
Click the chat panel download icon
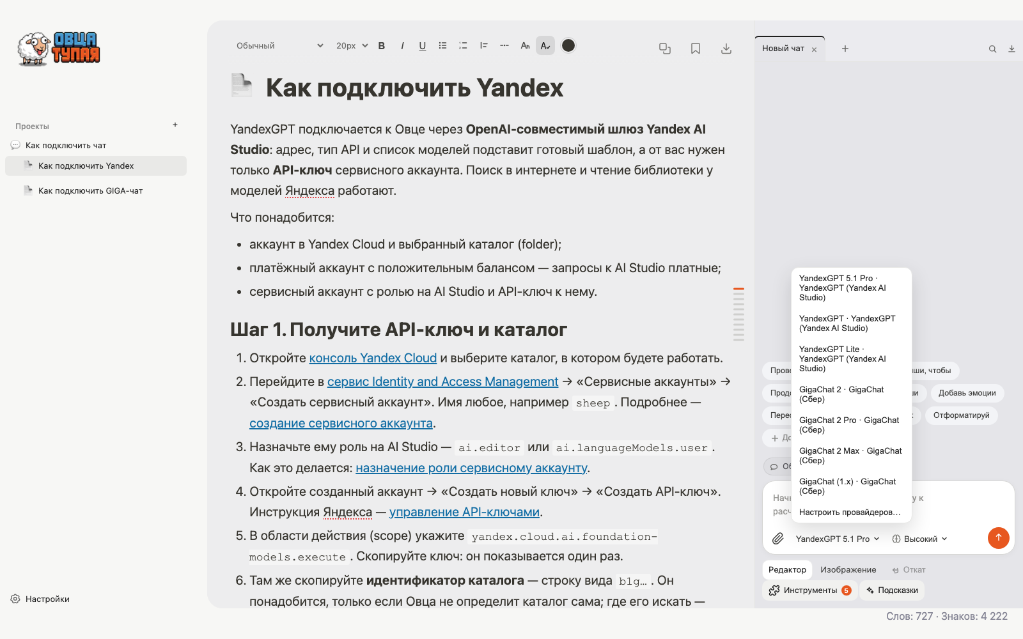[1011, 49]
